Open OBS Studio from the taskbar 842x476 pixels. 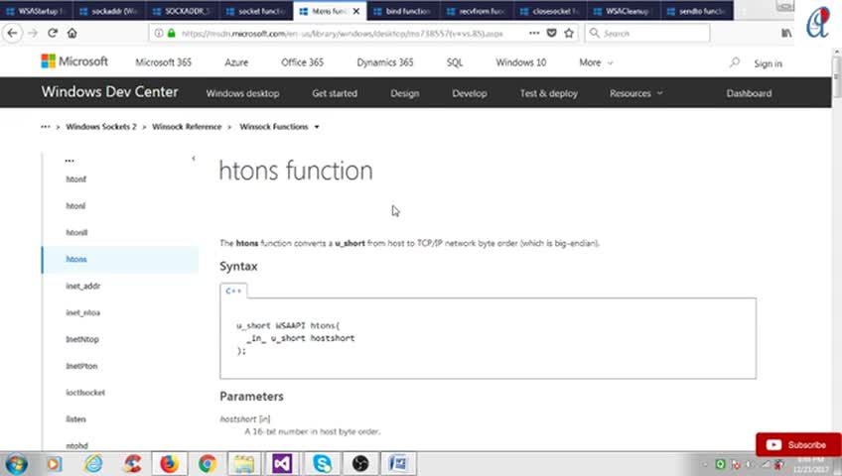(360, 464)
